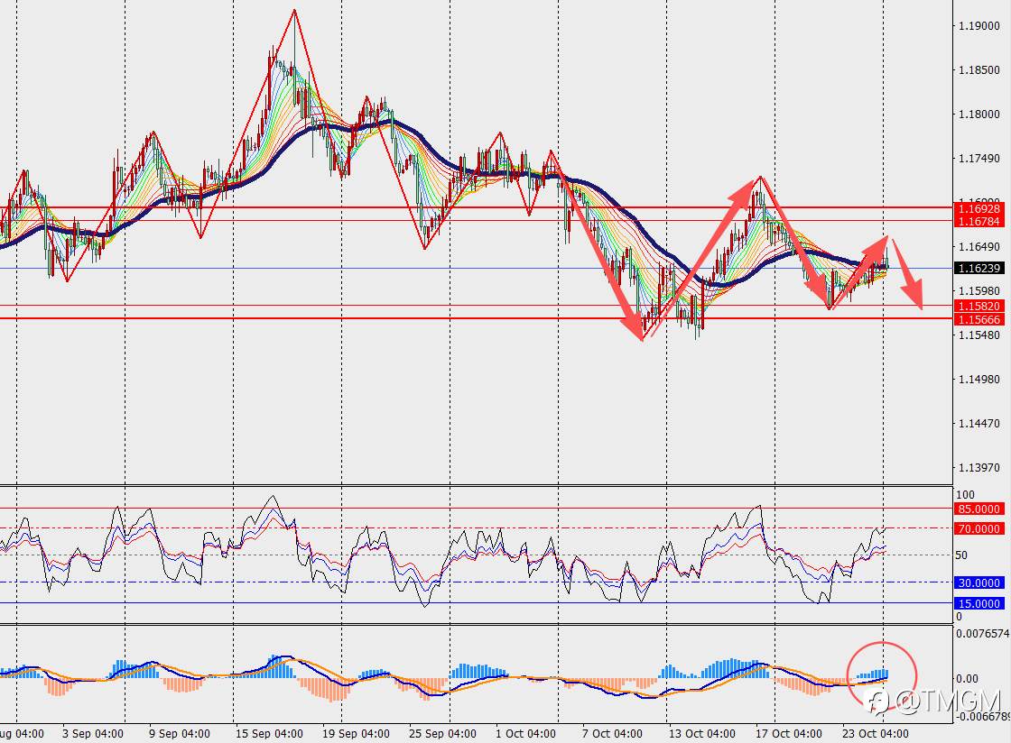The image size is (1011, 743).
Task: Click the 0.0076574 MACD scale value
Action: click(x=983, y=634)
